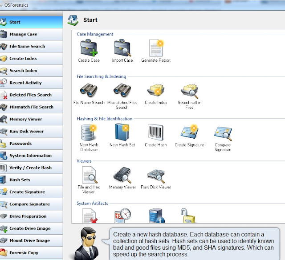This screenshot has width=285, height=260.
Task: Open File and Hex Viewer icon
Action: [89, 175]
